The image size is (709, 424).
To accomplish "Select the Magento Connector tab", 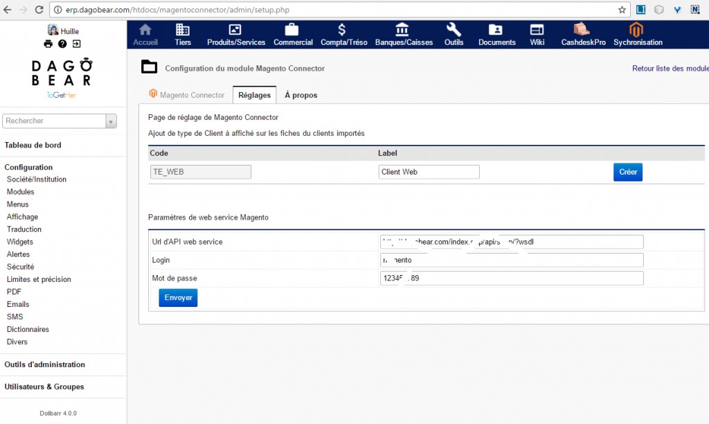I will tap(187, 95).
